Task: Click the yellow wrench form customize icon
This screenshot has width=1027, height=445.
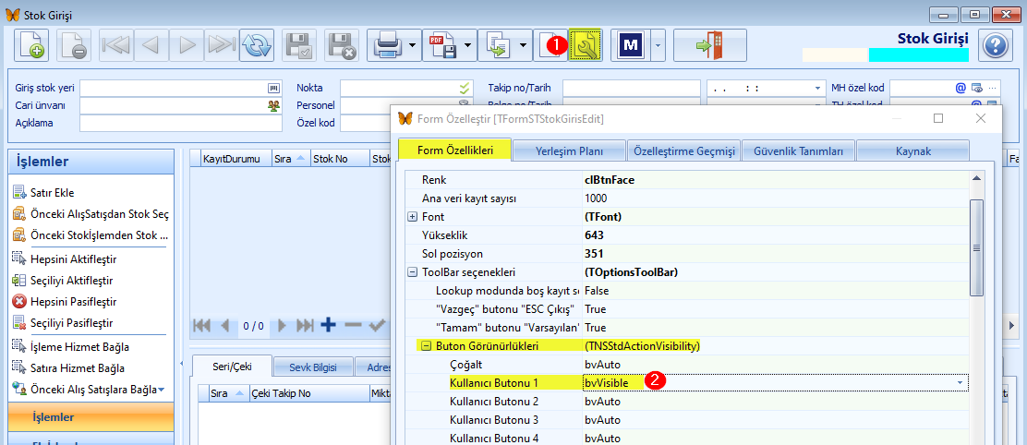Action: point(585,45)
